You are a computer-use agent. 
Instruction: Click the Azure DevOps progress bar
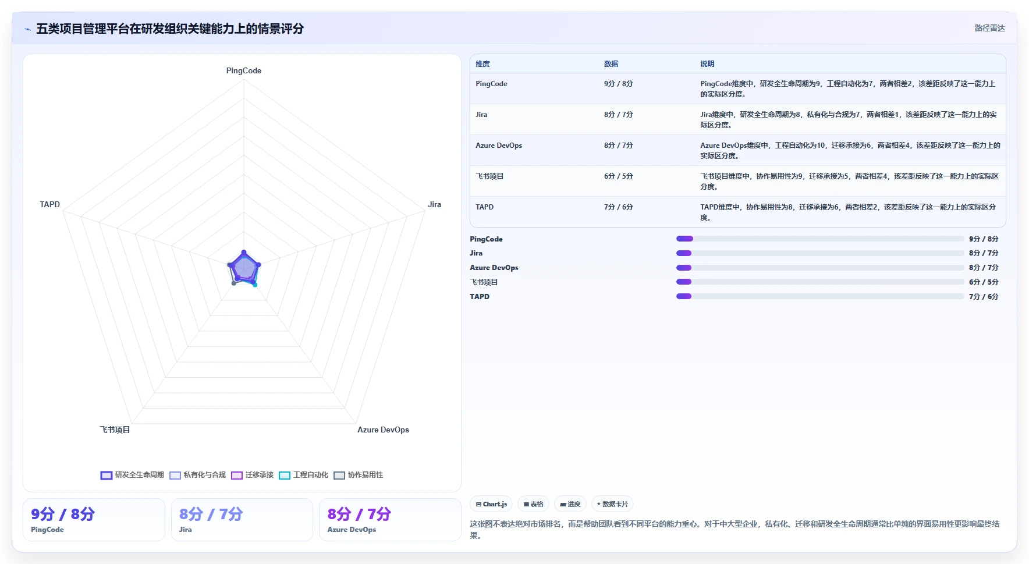[820, 268]
